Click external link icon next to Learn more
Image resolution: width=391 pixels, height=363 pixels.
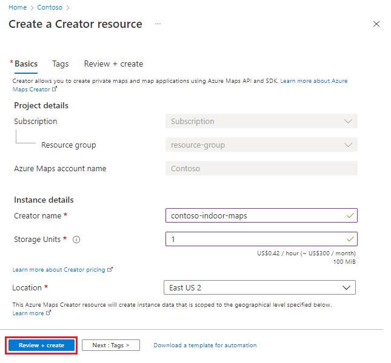[48, 313]
